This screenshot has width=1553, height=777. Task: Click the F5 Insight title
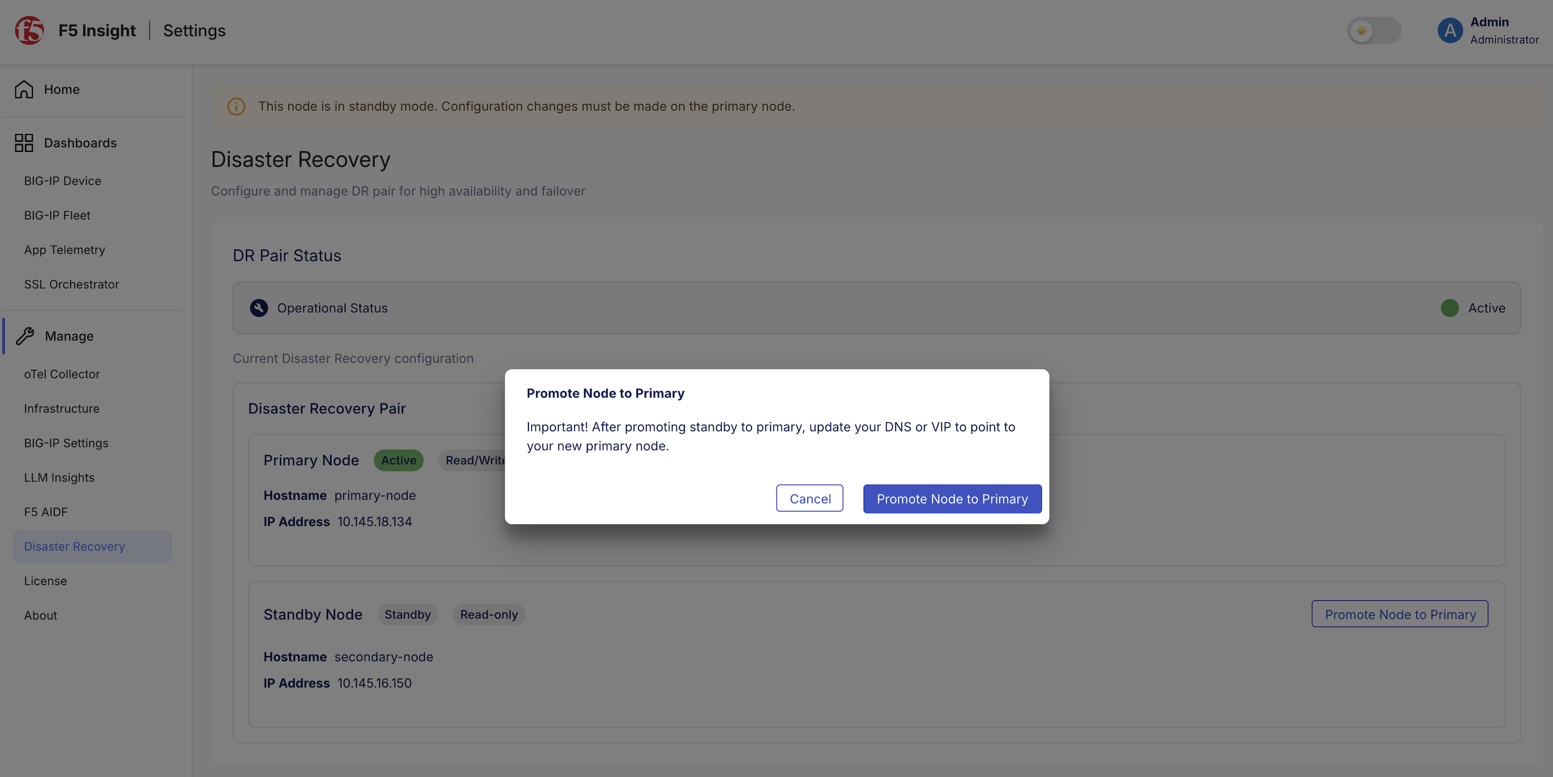coord(97,30)
